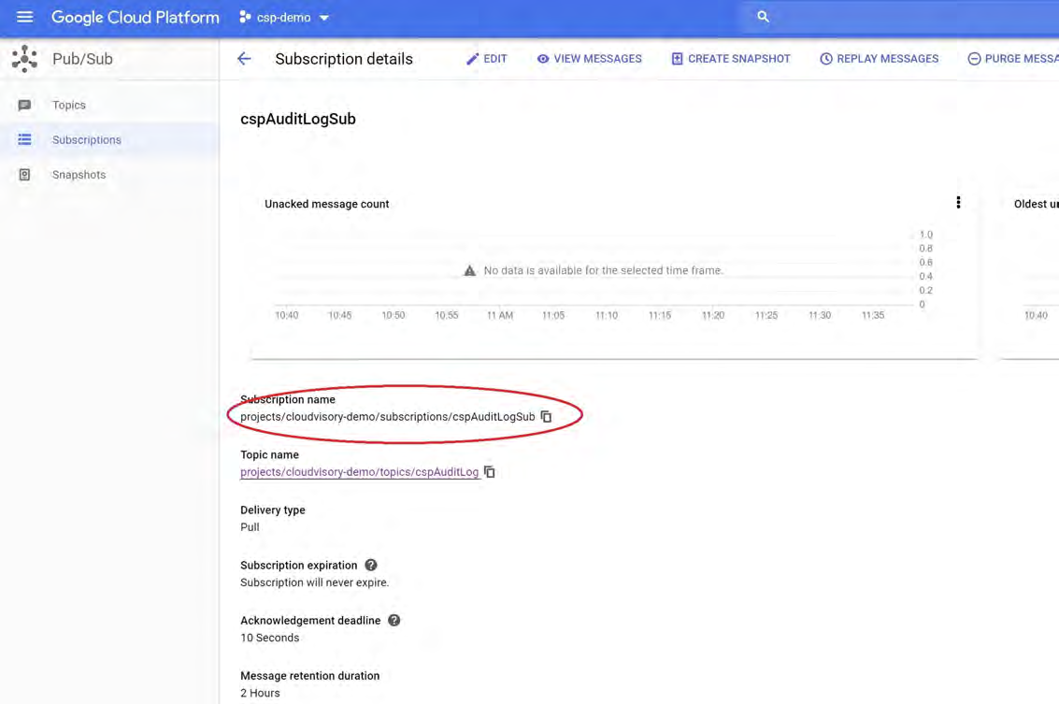Viewport: 1059px width, 704px height.
Task: Open the projects/cloudvisory-demo/topics/cspAuditLog link
Action: [x=359, y=472]
